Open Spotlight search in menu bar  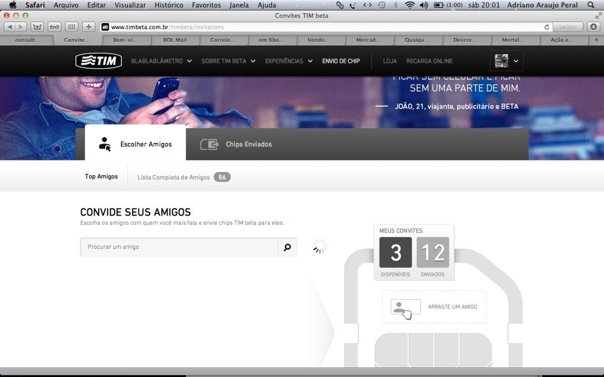591,5
